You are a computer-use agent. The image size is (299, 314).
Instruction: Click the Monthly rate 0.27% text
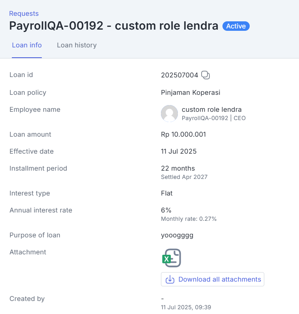pyautogui.click(x=189, y=219)
